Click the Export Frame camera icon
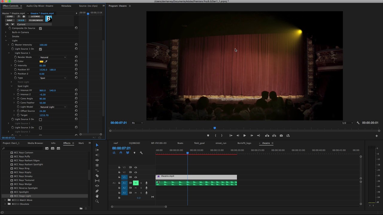The image size is (383, 215). 281,136
